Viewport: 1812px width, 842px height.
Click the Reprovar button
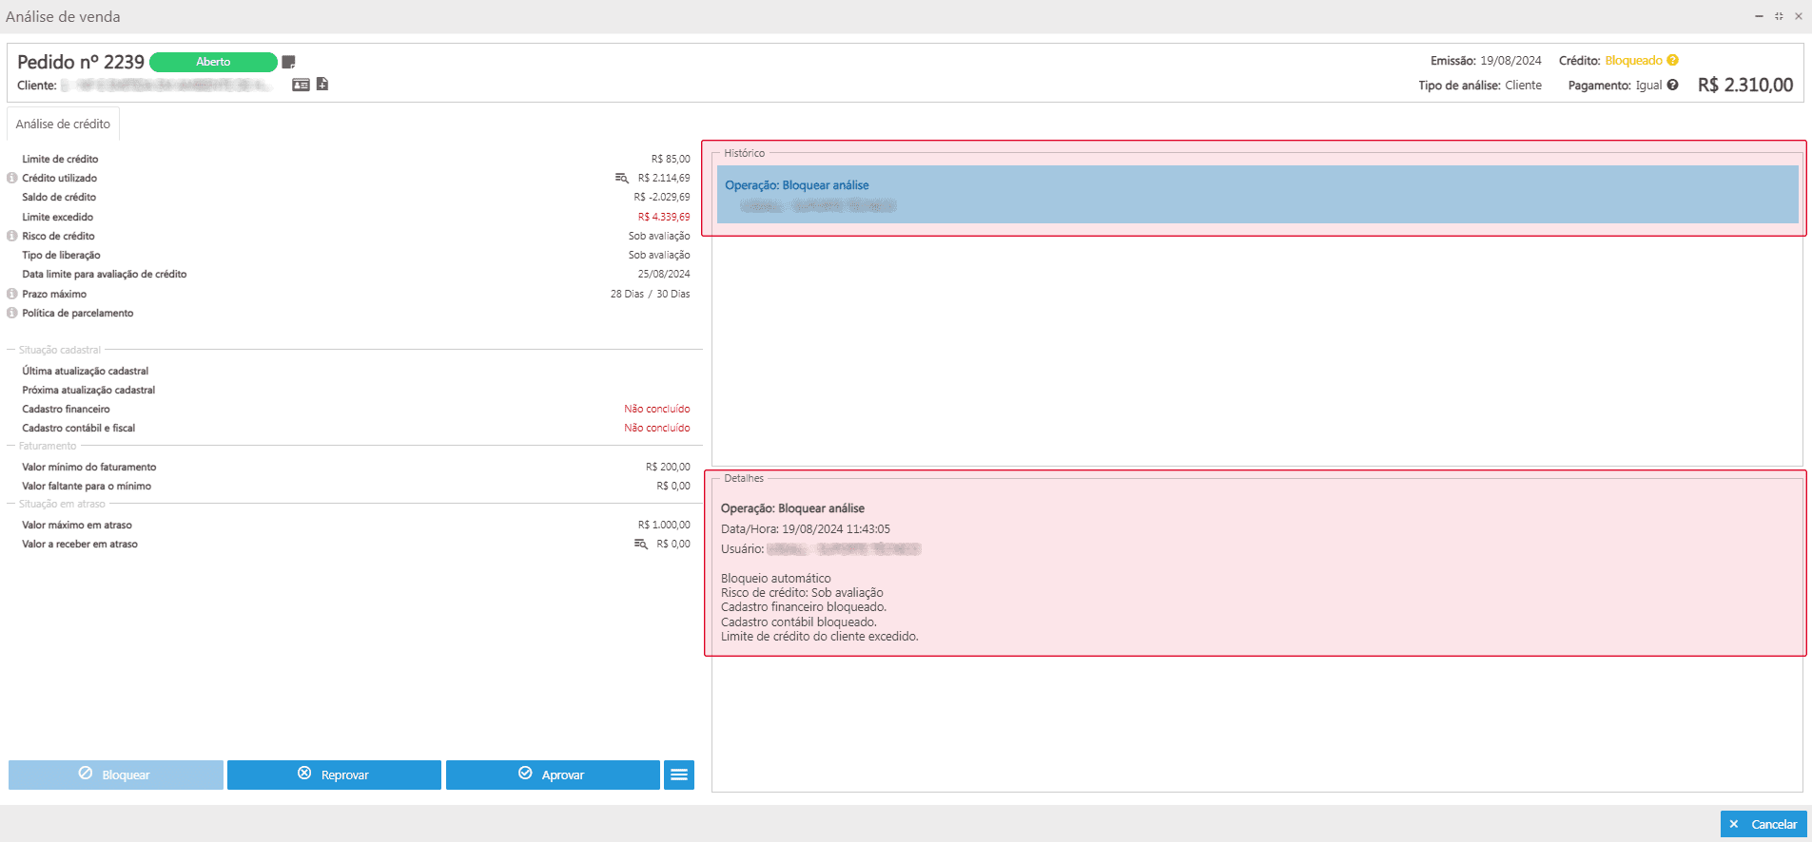(x=334, y=775)
